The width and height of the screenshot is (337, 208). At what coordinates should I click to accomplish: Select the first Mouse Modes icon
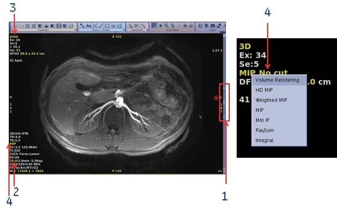pos(154,26)
